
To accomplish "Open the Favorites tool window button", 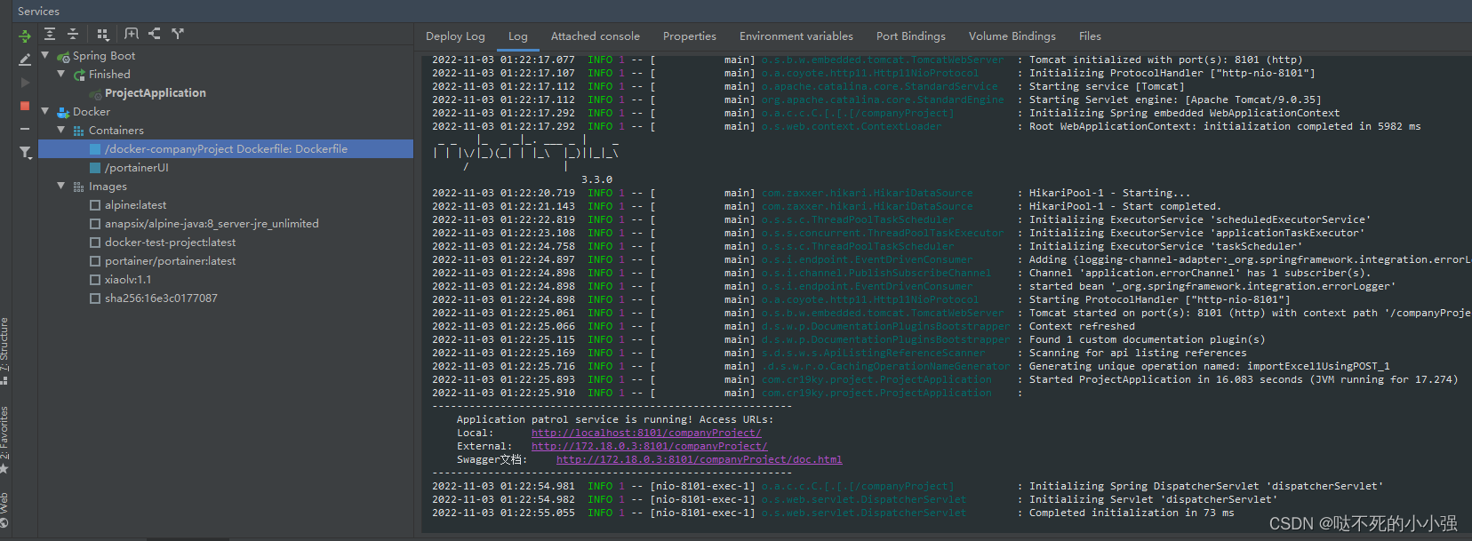I will click(x=5, y=439).
